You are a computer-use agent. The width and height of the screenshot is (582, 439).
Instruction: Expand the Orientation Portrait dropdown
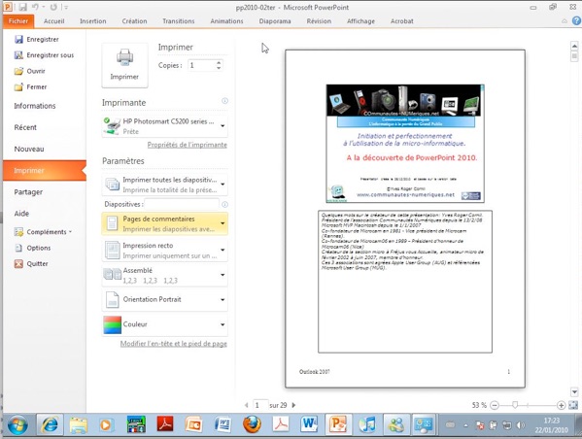[165, 299]
